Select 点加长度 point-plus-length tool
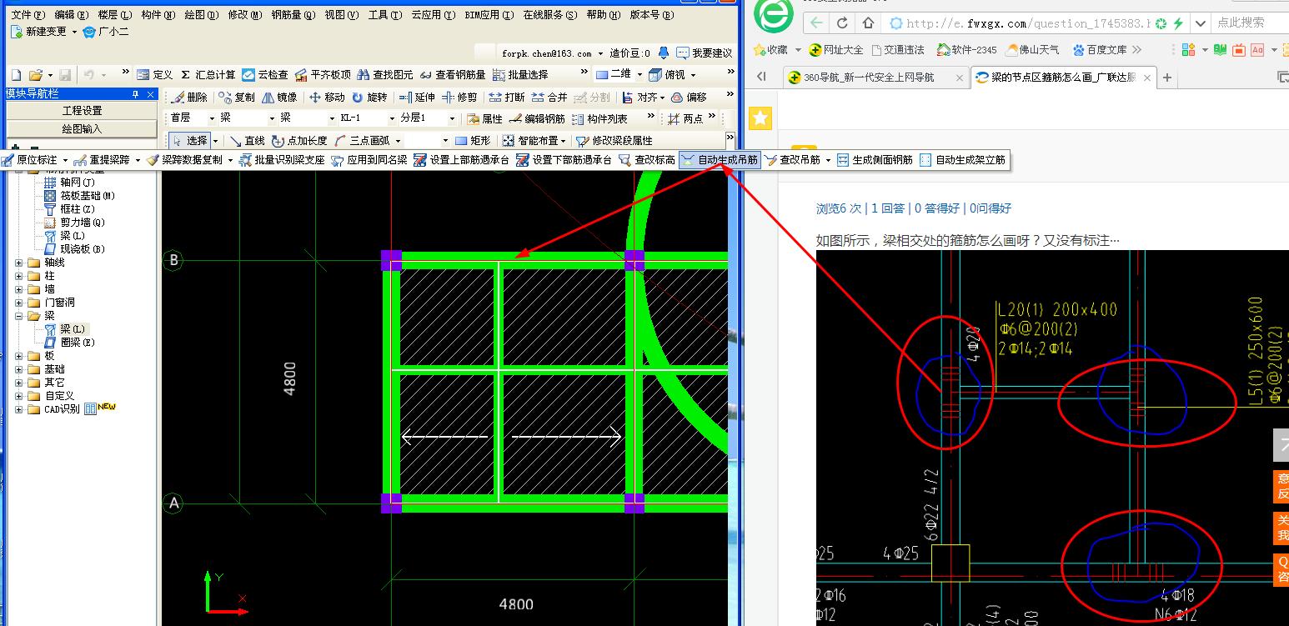The image size is (1289, 626). click(299, 140)
